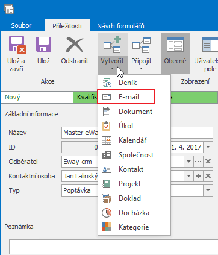Open the Připojit dropdown arrow

pos(142,69)
